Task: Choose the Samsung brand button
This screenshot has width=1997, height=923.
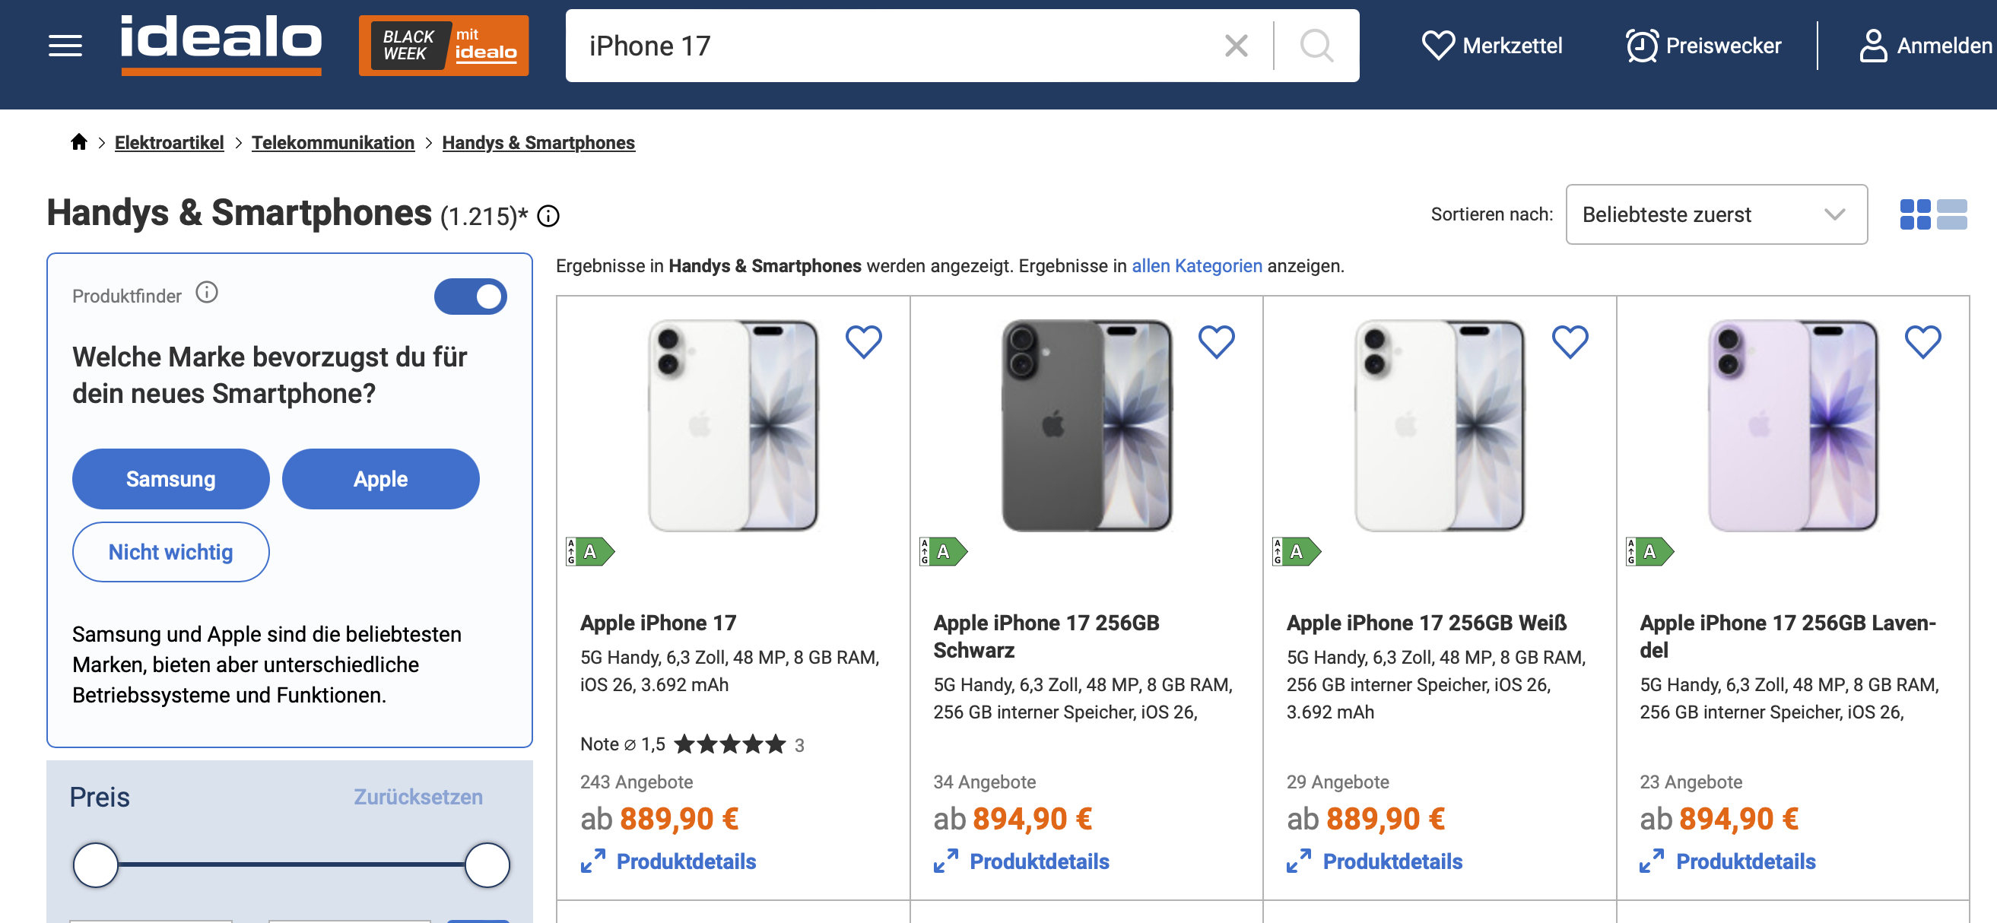Action: [x=170, y=479]
